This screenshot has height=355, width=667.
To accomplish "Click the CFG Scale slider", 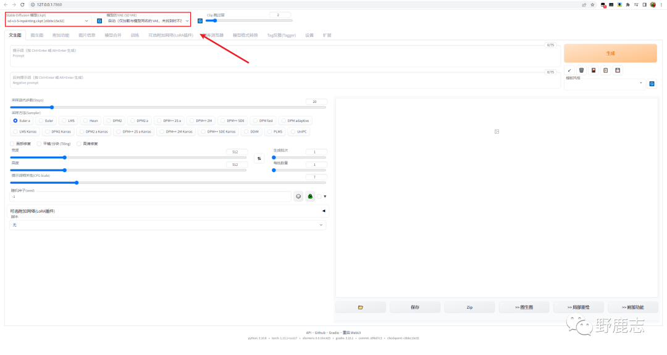I will (168, 182).
